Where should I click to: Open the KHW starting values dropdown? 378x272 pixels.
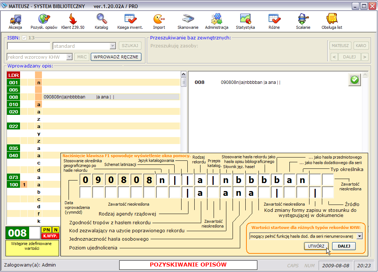360,236
